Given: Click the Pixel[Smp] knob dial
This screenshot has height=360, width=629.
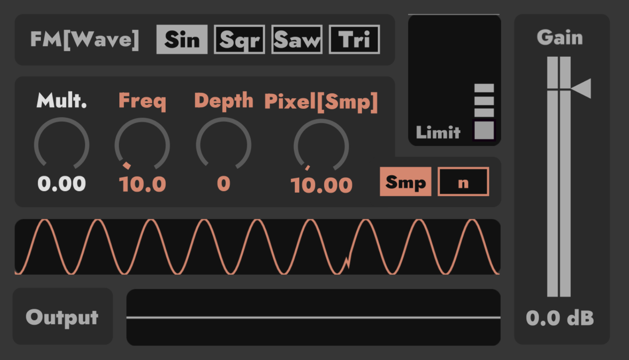Looking at the screenshot, I should coord(321,146).
